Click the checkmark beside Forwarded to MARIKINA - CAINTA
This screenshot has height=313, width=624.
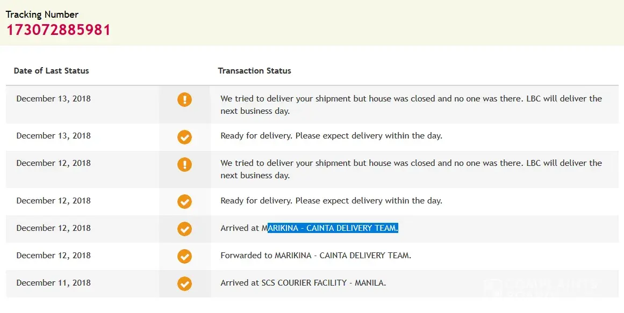pos(184,256)
